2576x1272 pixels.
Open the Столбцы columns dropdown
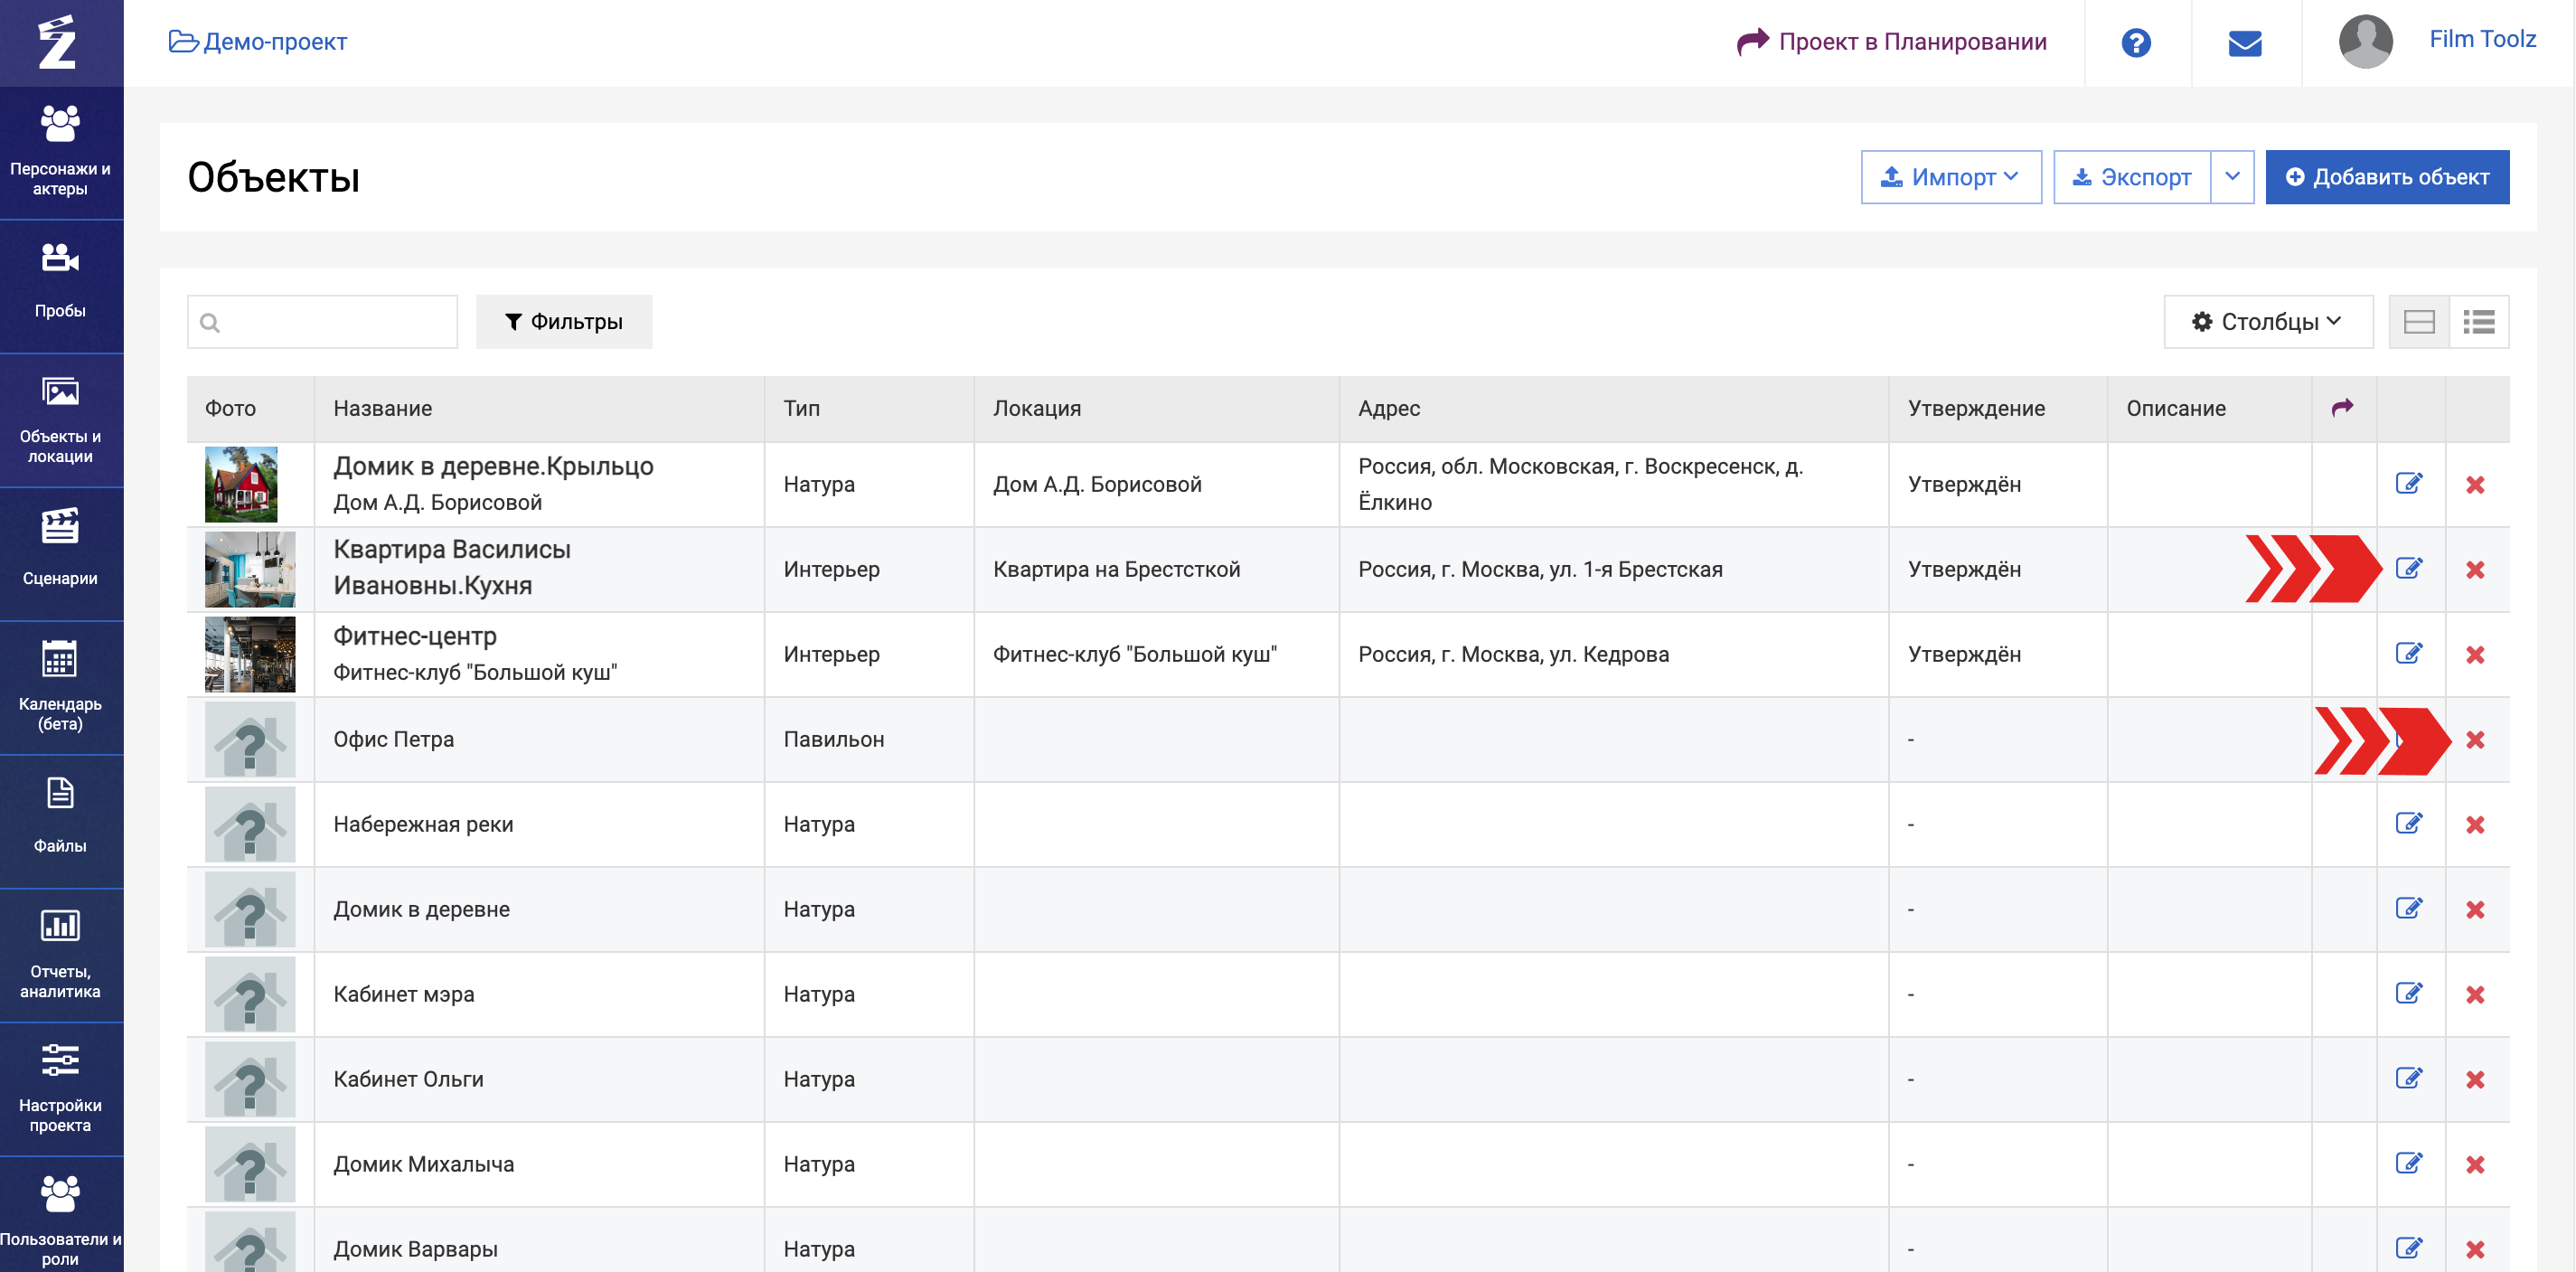click(2267, 322)
